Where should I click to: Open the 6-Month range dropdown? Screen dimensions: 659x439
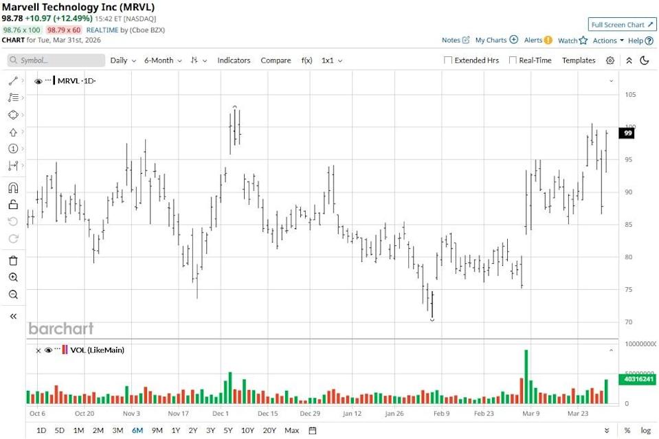click(161, 60)
